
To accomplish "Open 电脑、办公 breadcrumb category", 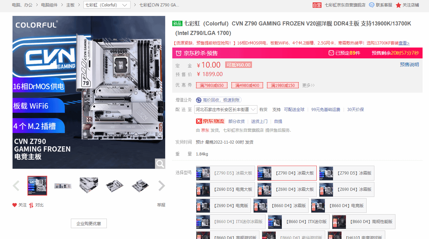I will click(x=22, y=5).
